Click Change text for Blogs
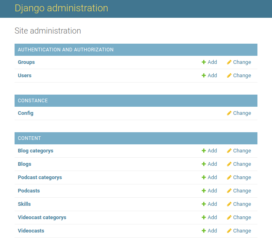Image resolution: width=272 pixels, height=243 pixels. click(242, 164)
